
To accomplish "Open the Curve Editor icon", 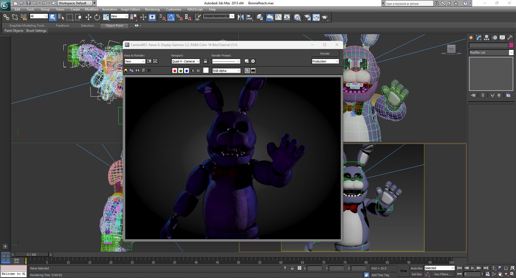I will (278, 17).
